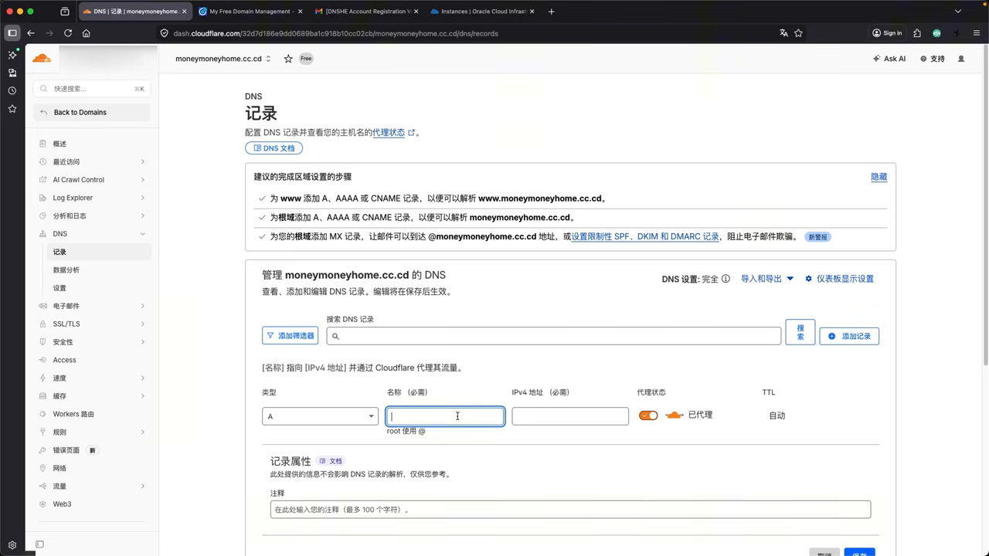Viewport: 989px width, 556px height.
Task: Focus the 名称 (必需) input field
Action: (x=445, y=416)
